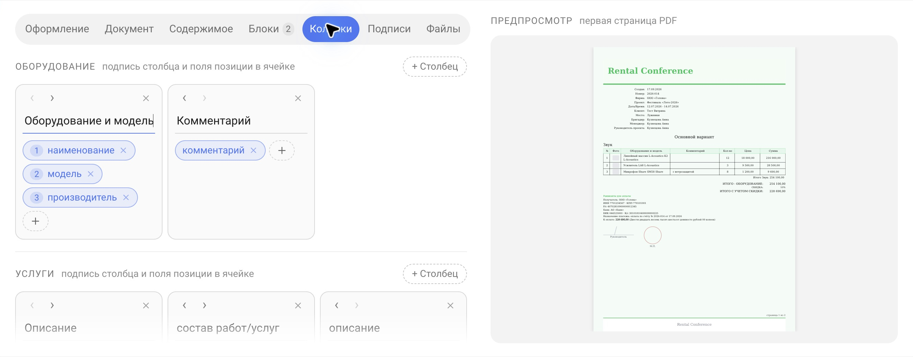Delete 'состав работ/услуг' column card
913x357 pixels.
tap(298, 306)
